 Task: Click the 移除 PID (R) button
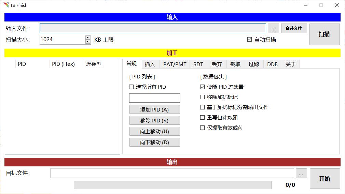(x=155, y=120)
